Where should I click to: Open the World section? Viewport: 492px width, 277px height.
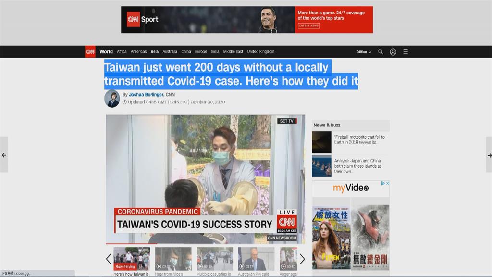(106, 52)
